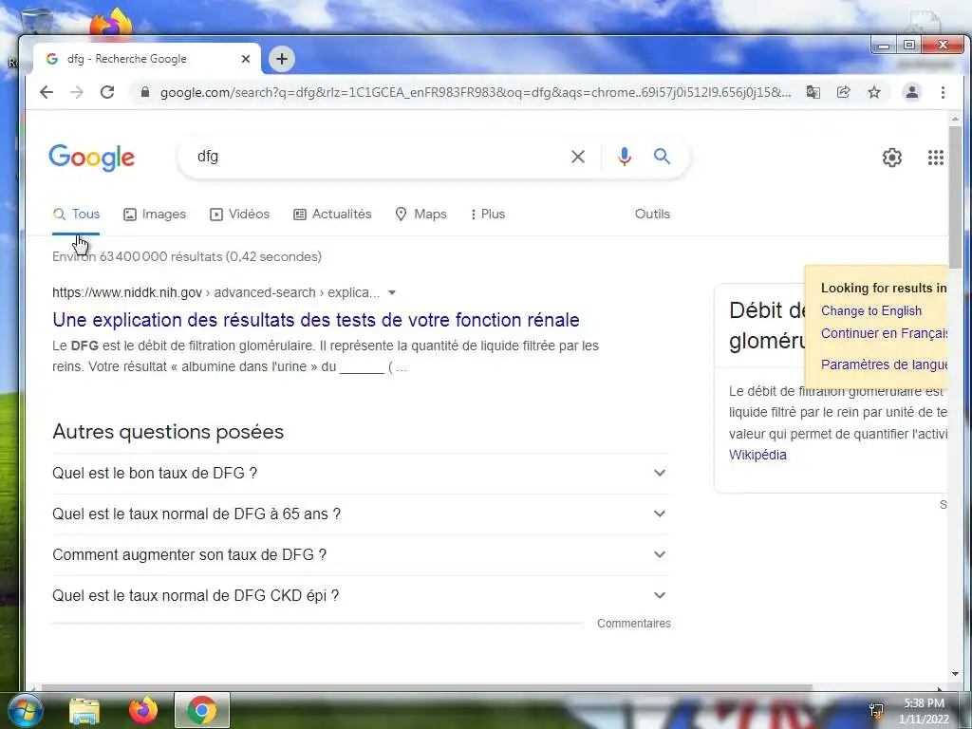Select the Tous search tab
The image size is (972, 729).
coord(76,215)
